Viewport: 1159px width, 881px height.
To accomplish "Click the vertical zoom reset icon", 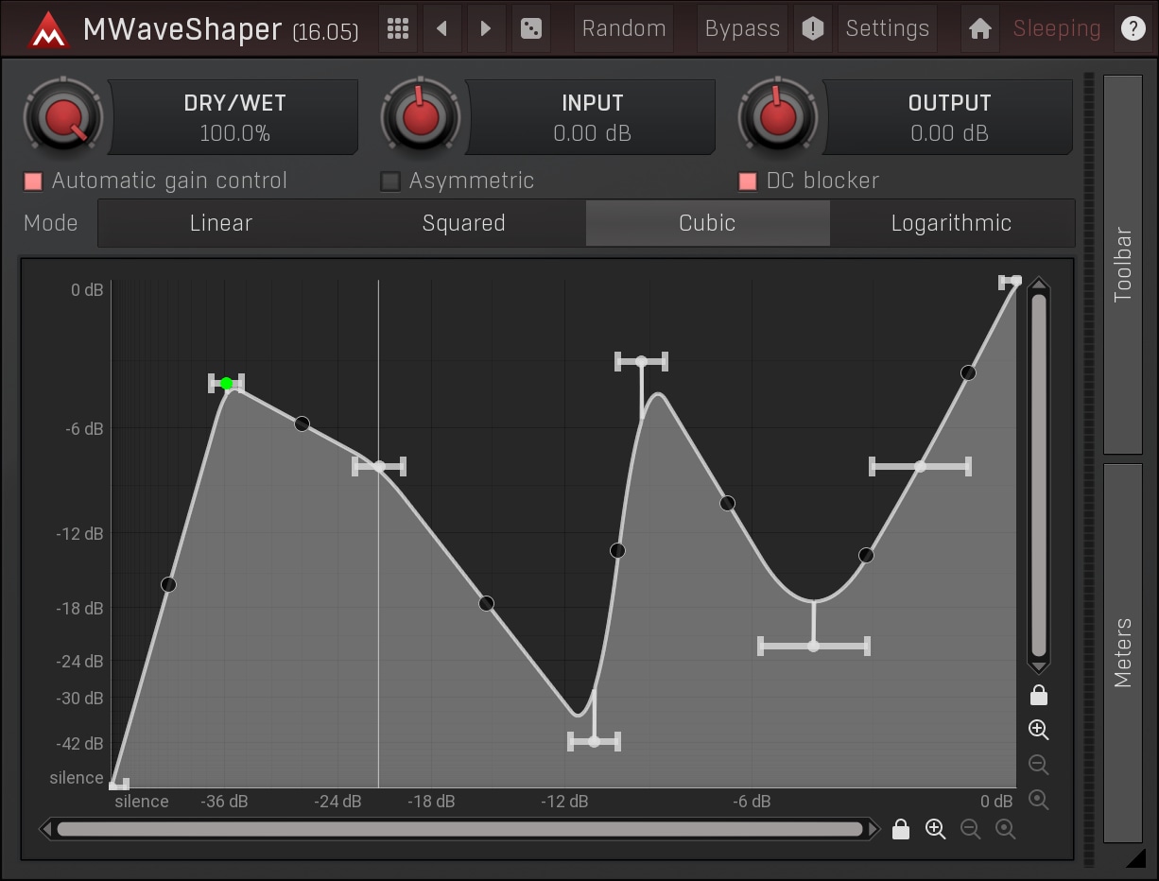I will tap(1038, 800).
